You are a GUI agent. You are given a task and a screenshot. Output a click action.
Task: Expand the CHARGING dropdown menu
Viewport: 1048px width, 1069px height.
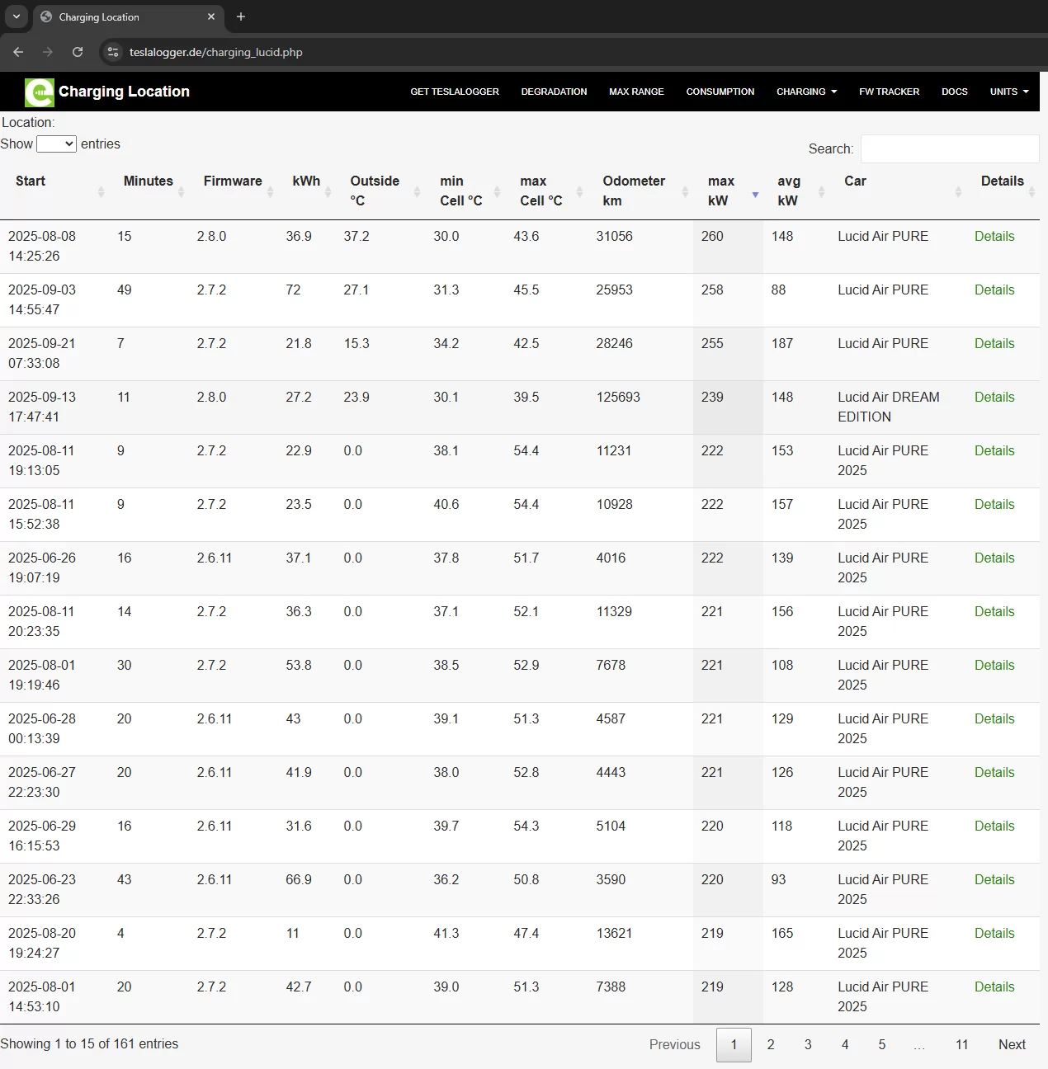click(806, 92)
